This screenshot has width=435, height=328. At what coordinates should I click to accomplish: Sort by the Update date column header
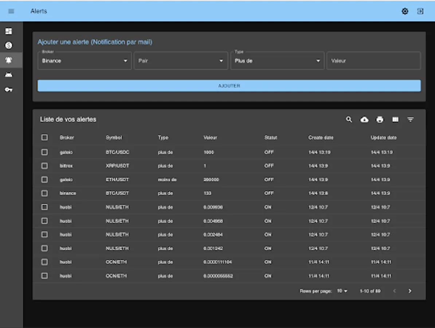(x=384, y=138)
